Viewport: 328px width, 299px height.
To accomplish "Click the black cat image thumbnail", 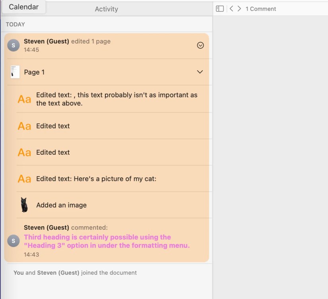I will (x=24, y=205).
